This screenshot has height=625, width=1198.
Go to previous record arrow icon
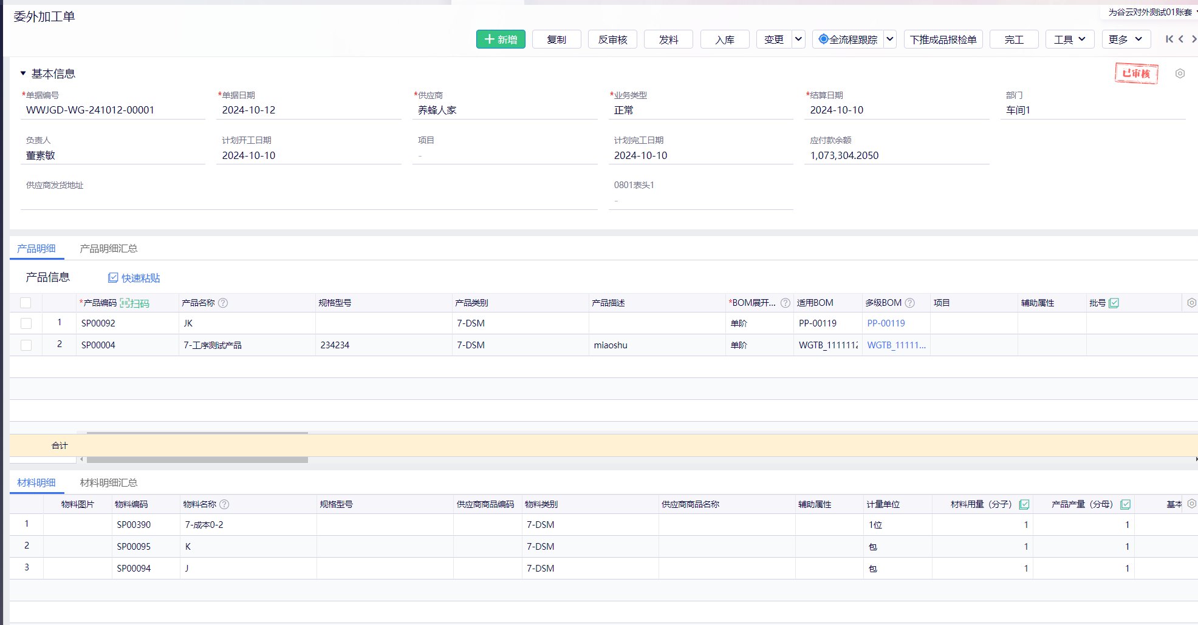point(1181,39)
